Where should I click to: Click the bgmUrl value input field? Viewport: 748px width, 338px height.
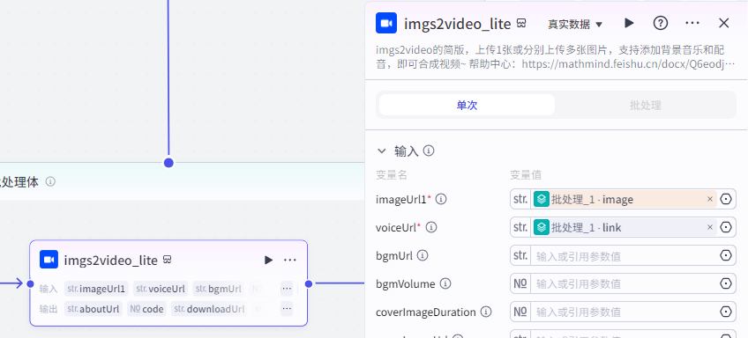point(624,256)
